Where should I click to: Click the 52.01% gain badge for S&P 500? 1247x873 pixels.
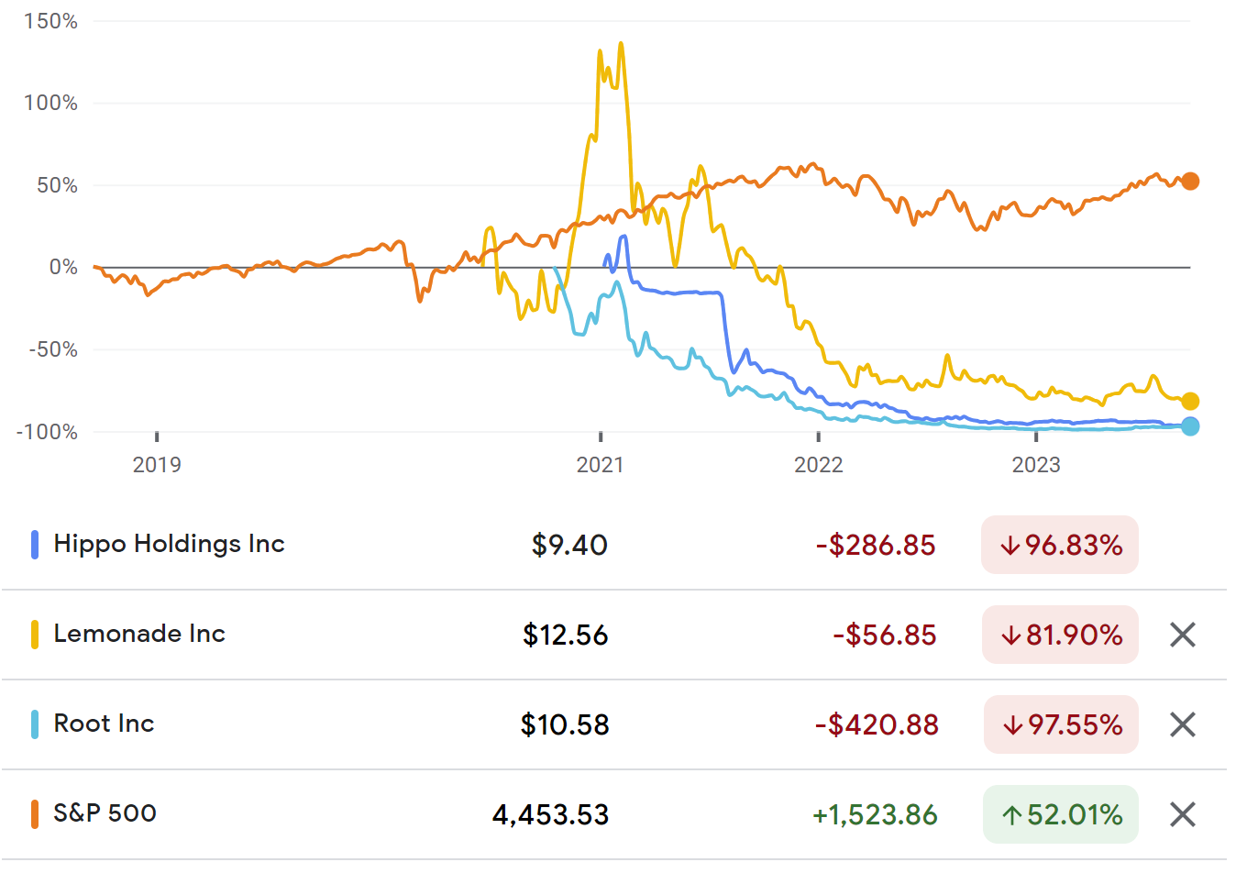pos(1061,814)
